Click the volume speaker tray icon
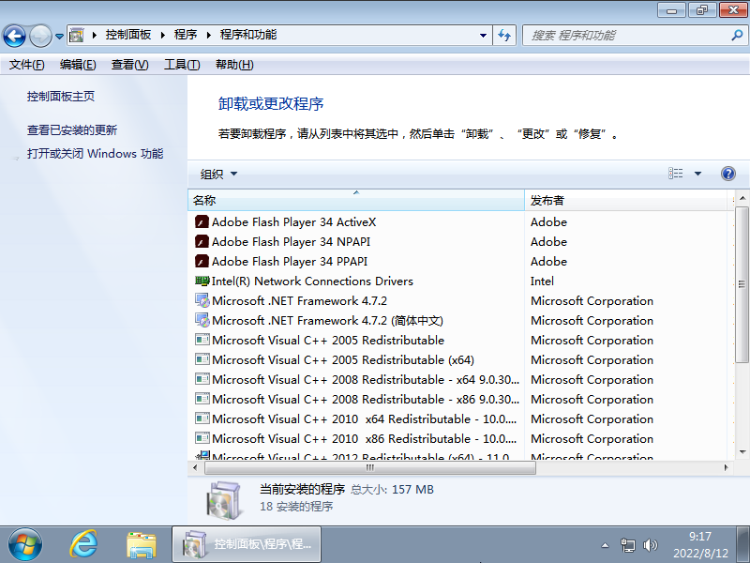Viewport: 750px width, 563px height. coord(650,545)
